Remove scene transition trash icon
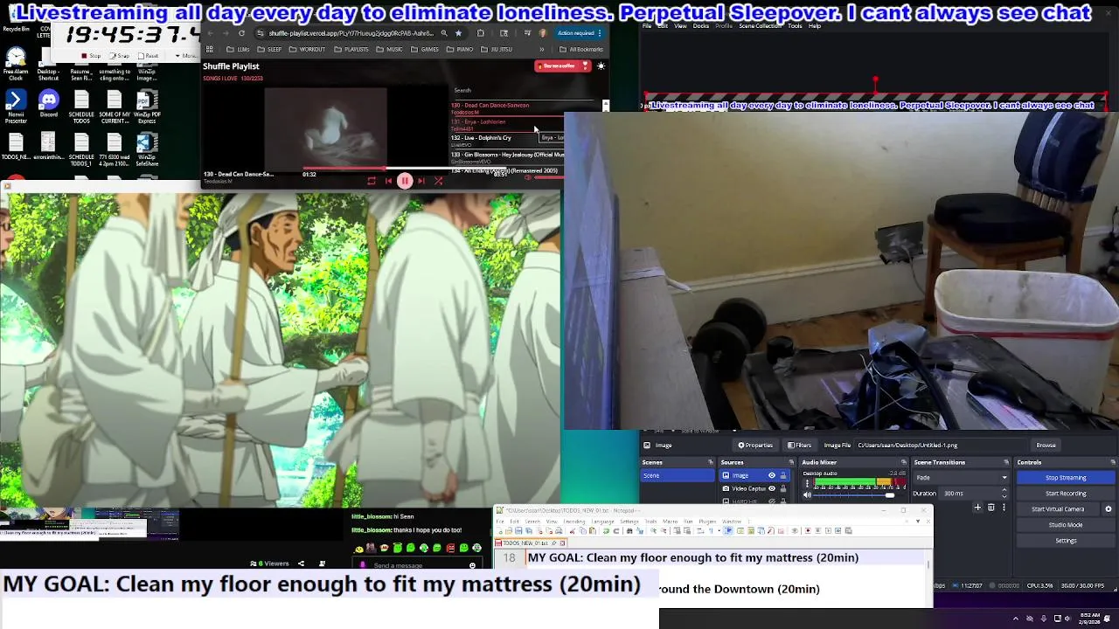Screen dimensions: 1119x629 pyautogui.click(x=990, y=508)
